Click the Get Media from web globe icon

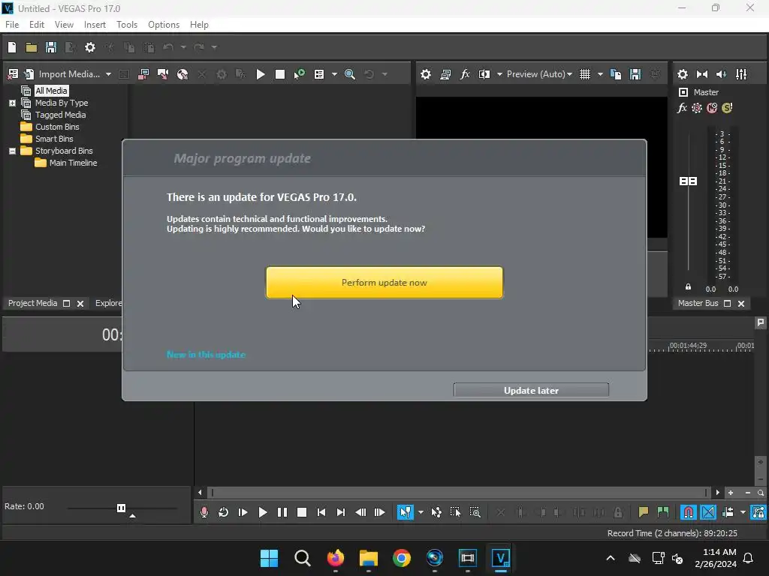tap(182, 74)
